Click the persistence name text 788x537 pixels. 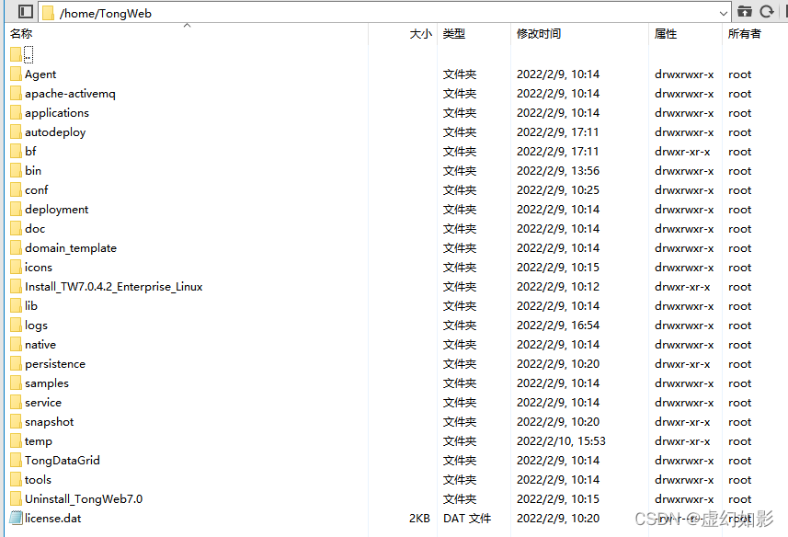click(55, 364)
